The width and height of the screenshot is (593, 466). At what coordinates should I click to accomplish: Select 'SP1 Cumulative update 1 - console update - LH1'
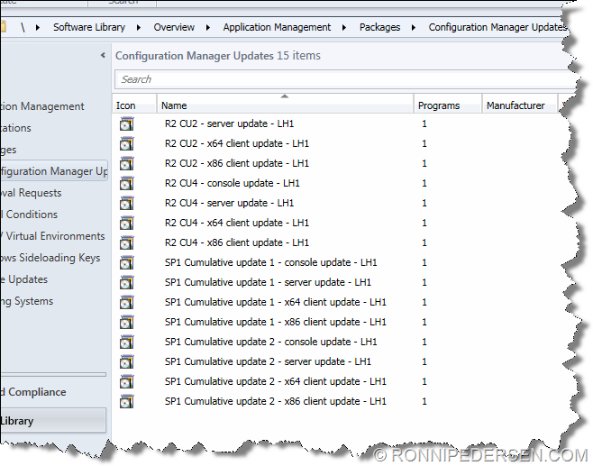(270, 262)
